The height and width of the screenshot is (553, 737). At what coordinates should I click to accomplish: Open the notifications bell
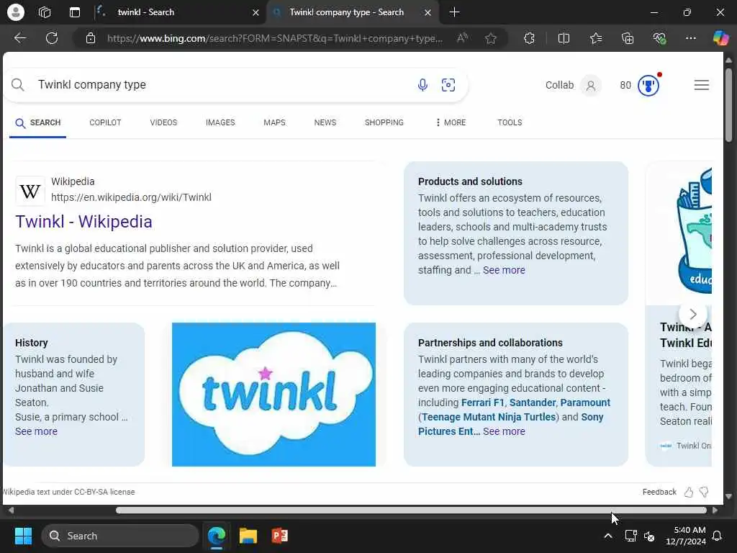pyautogui.click(x=718, y=536)
